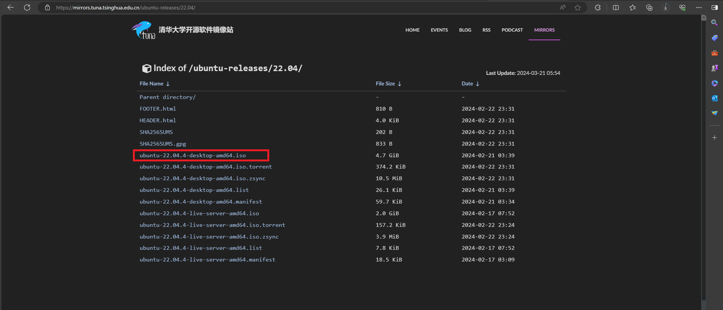Open the sidebar Drop paper plane icon
Screen dimensions: 723x310
click(x=714, y=113)
